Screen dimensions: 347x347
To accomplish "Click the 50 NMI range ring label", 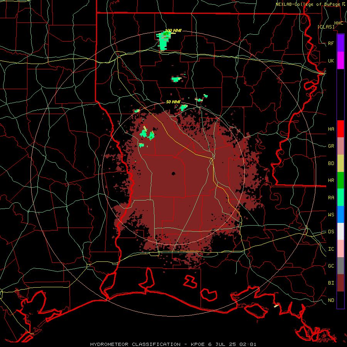I will point(173,102).
